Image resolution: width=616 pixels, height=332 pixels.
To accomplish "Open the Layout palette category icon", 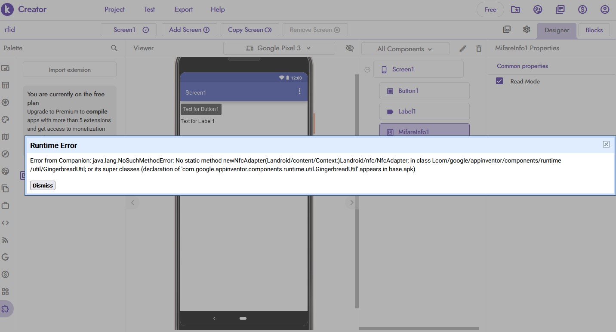I will coord(6,85).
